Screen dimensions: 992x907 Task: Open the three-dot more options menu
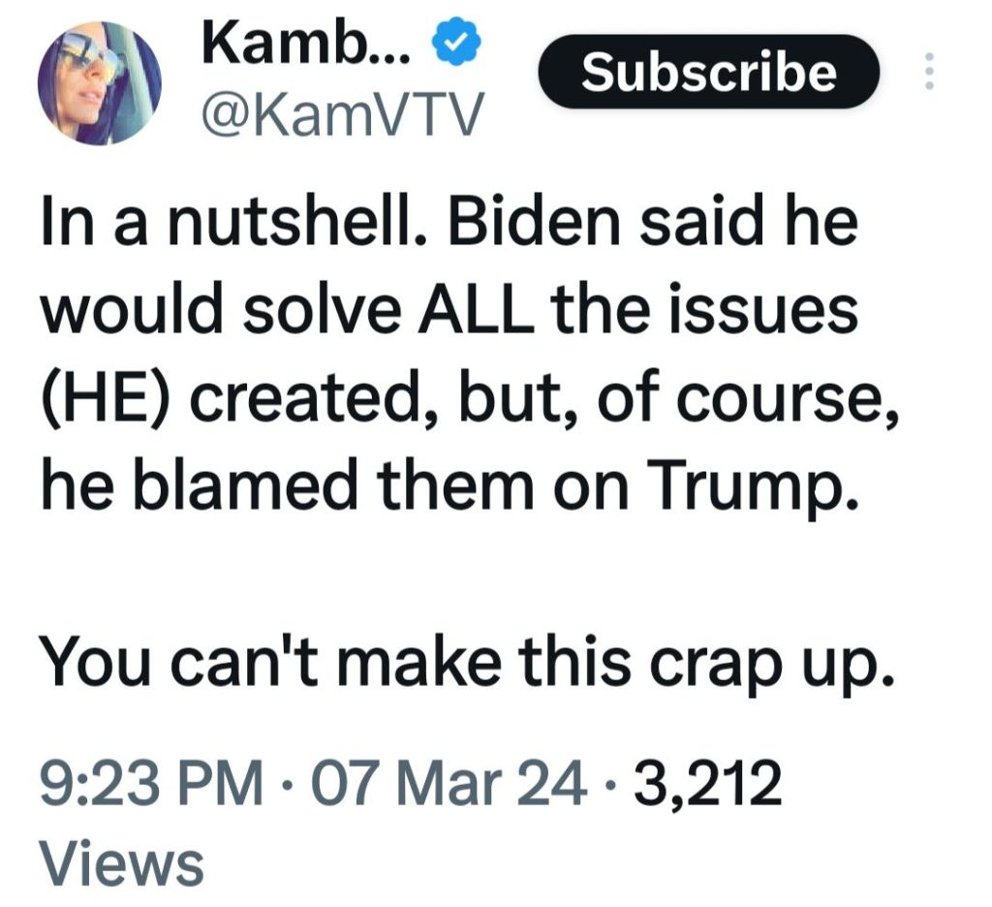pyautogui.click(x=930, y=71)
